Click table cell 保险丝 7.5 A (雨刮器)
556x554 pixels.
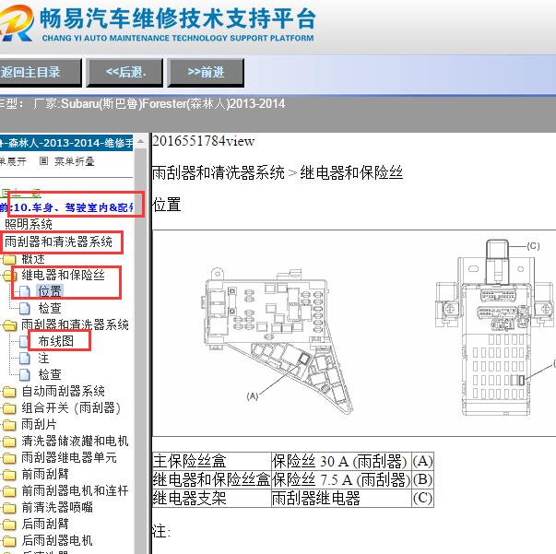click(x=341, y=480)
